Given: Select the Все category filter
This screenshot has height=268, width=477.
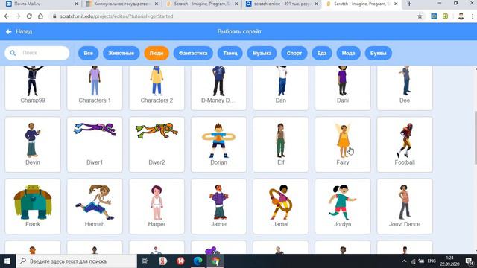Looking at the screenshot, I should pos(88,53).
